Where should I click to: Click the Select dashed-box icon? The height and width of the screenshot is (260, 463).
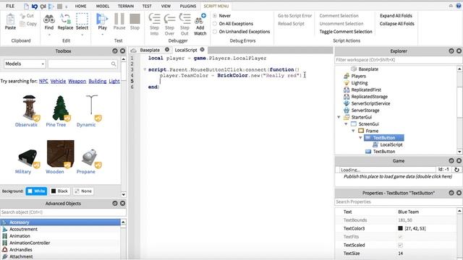point(82,19)
